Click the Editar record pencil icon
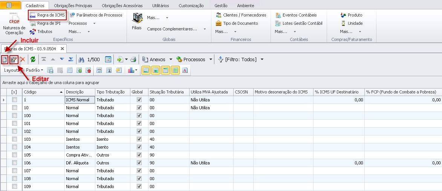Viewport: 442px width, 191px height. pyautogui.click(x=14, y=60)
